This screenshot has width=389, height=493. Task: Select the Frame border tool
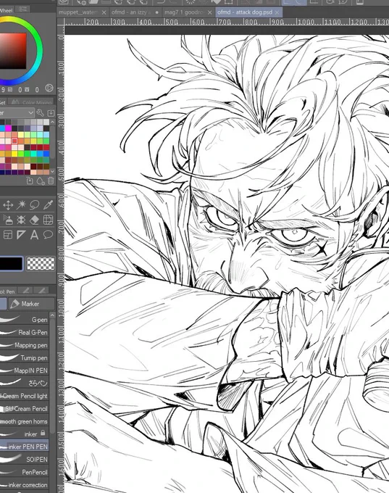point(8,235)
